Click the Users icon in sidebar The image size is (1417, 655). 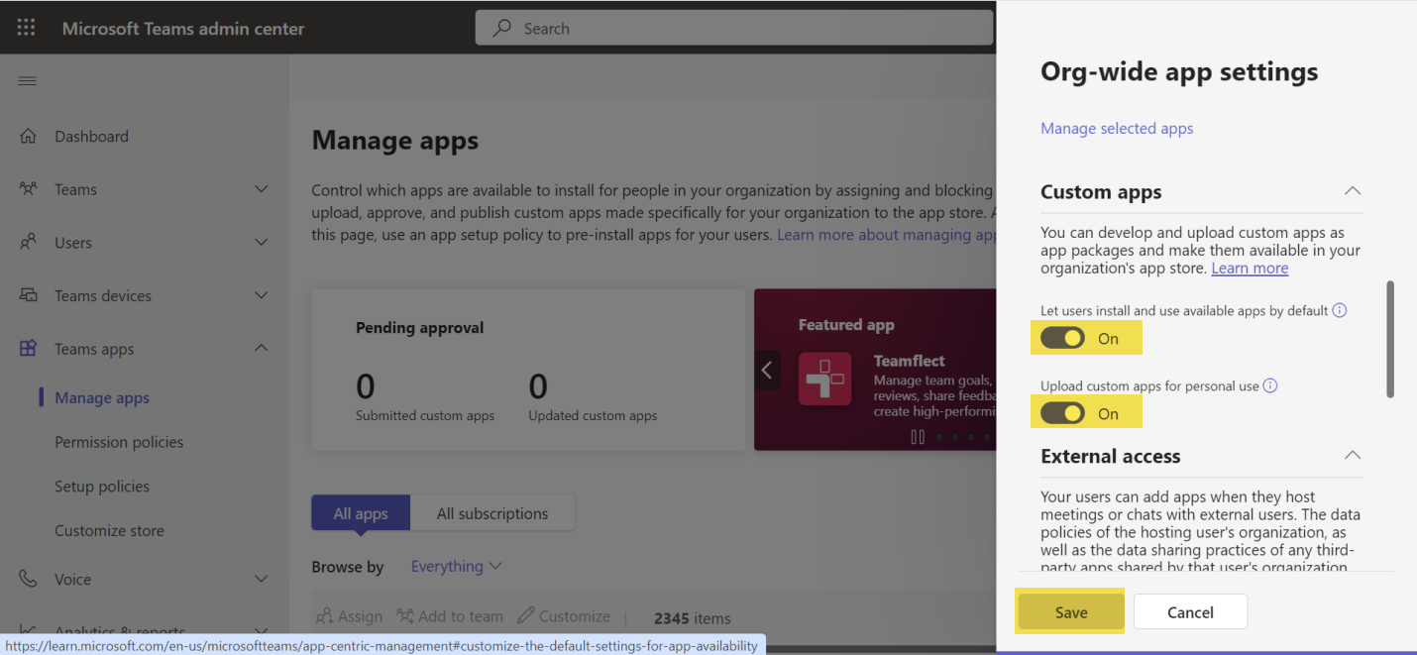pos(29,242)
